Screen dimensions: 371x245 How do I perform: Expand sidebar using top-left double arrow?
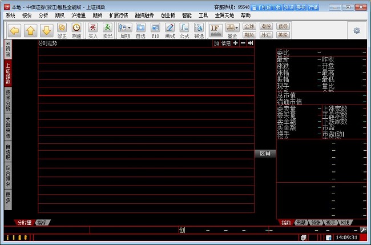pyautogui.click(x=8, y=43)
